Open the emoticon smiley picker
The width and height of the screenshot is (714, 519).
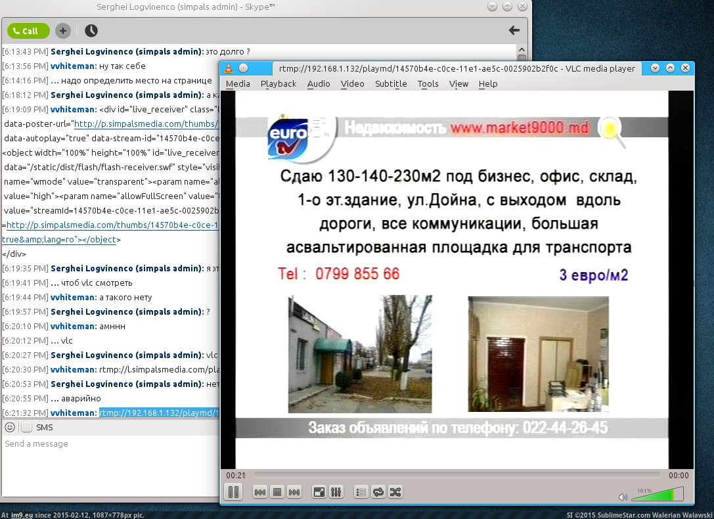(10, 427)
